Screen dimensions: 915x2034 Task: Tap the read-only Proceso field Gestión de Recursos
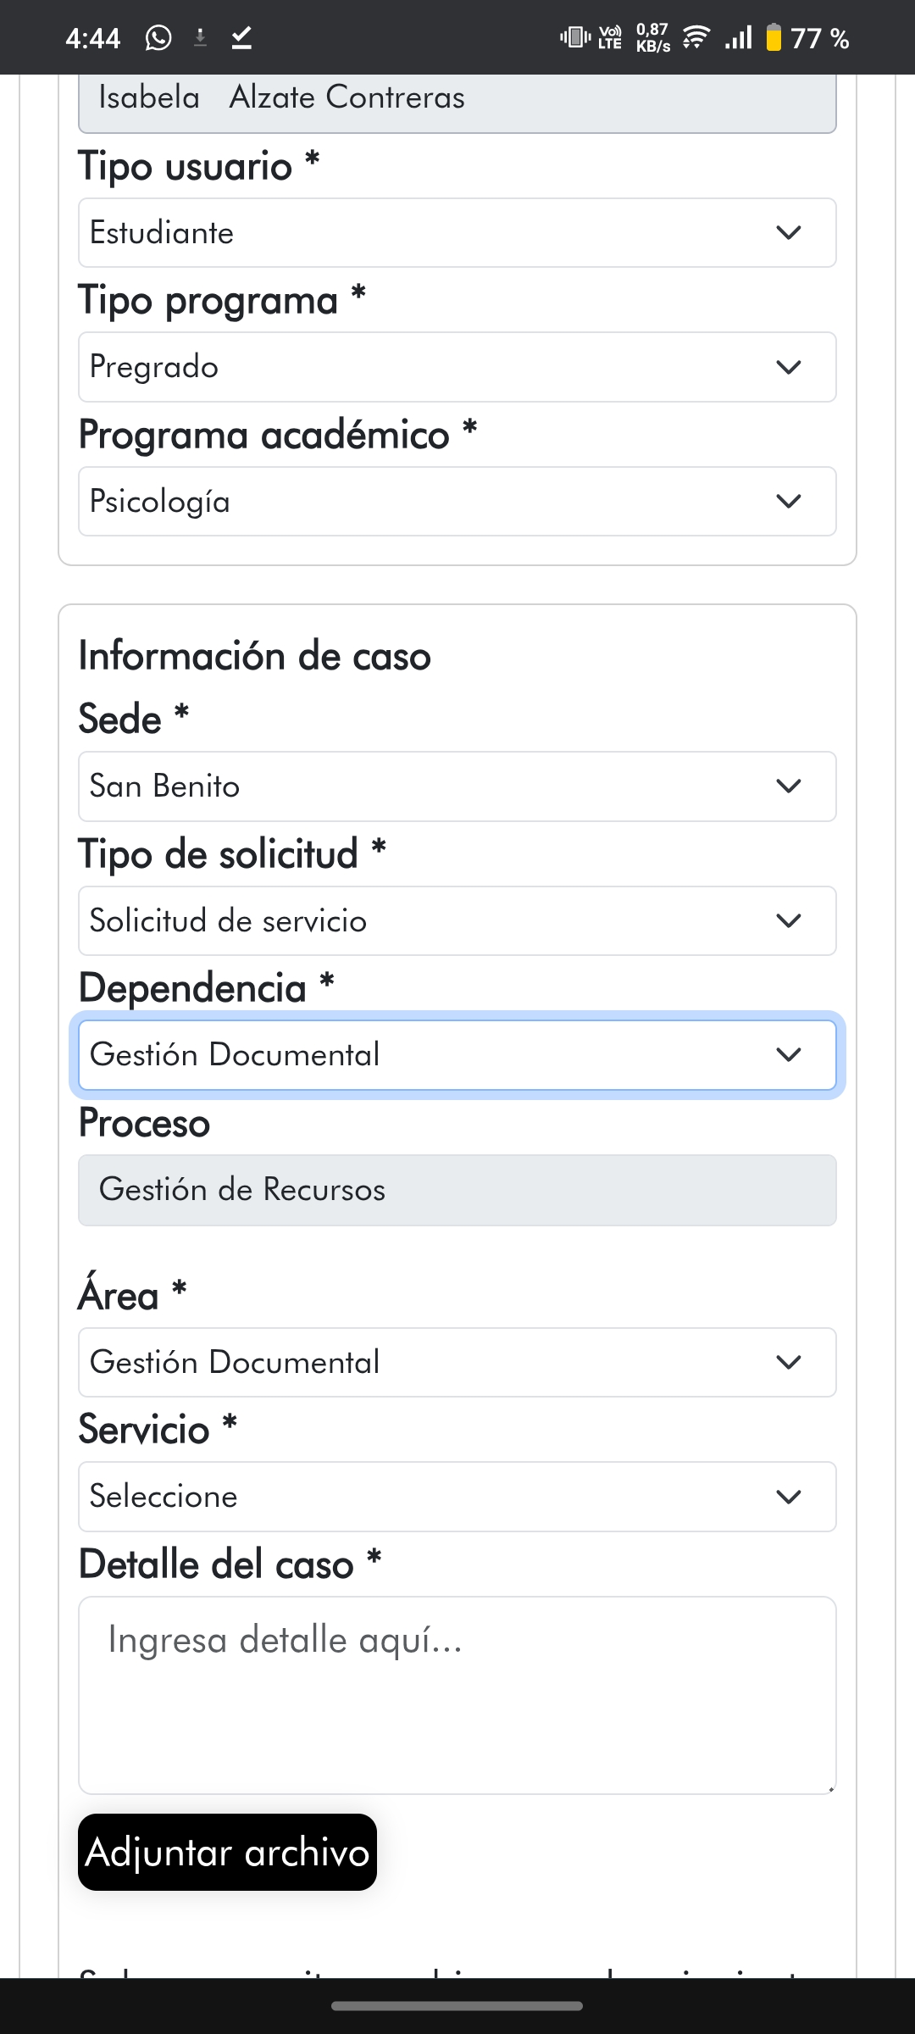[457, 1190]
